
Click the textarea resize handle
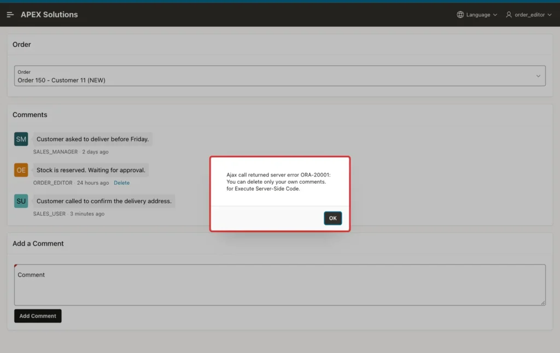pos(542,302)
